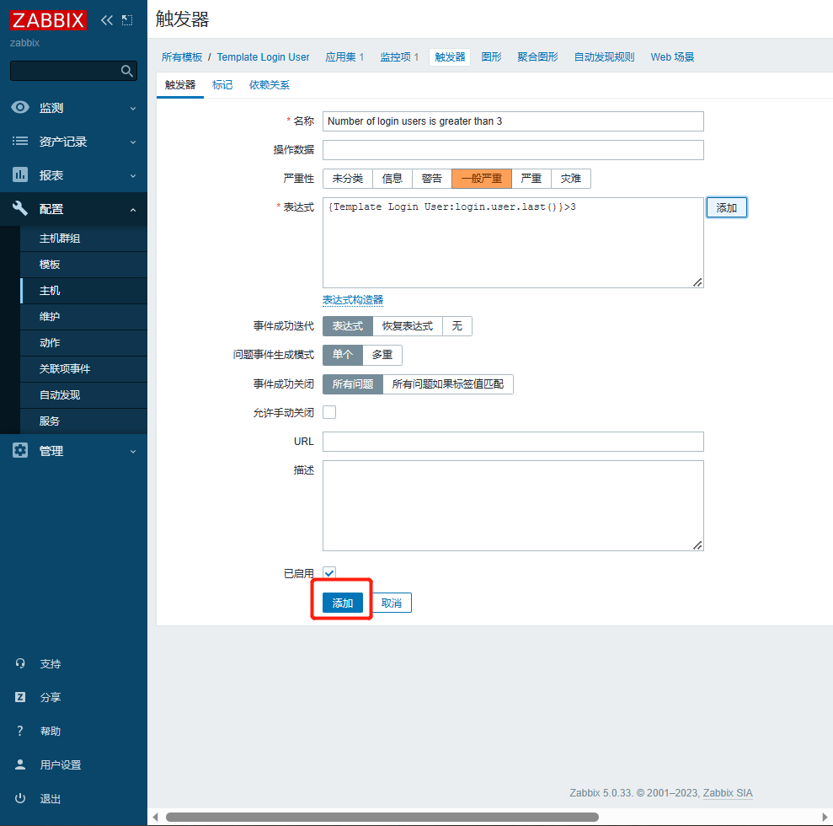
Task: Click the 操作数据 input field
Action: click(513, 150)
